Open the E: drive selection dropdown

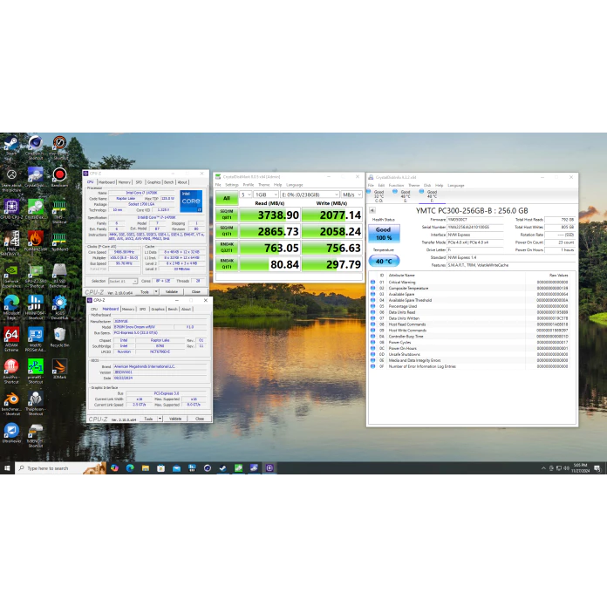coord(310,194)
